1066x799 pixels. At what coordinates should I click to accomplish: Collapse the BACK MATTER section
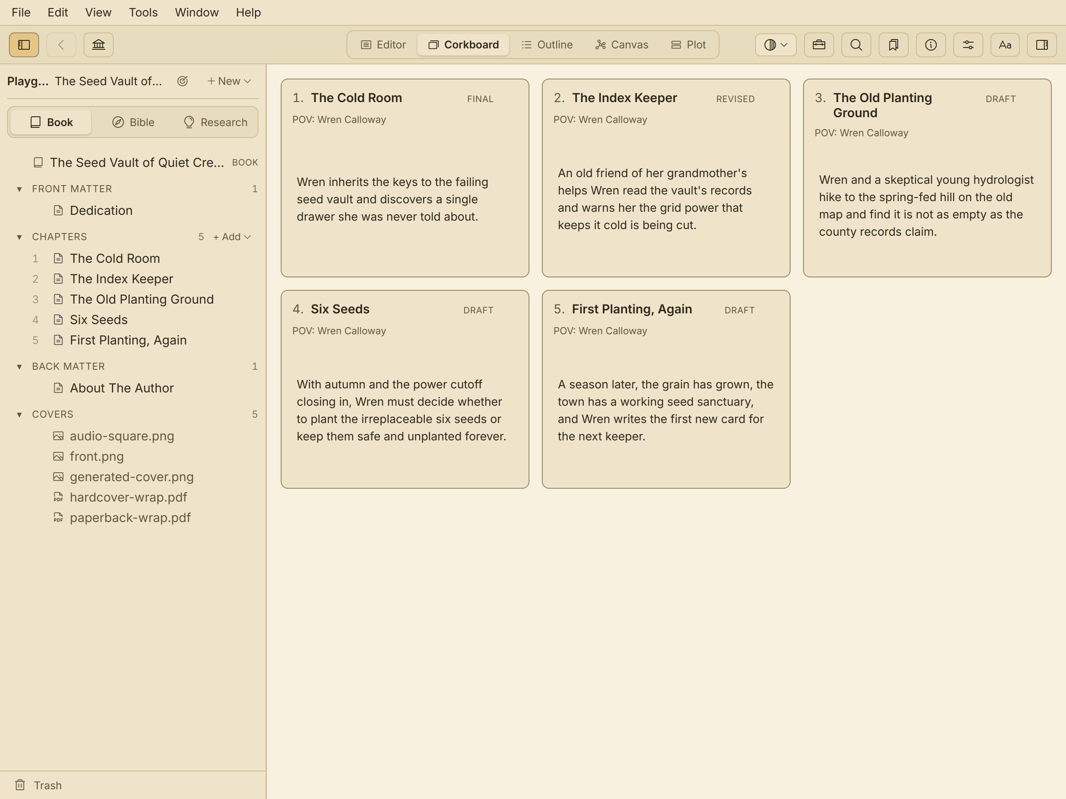(19, 367)
